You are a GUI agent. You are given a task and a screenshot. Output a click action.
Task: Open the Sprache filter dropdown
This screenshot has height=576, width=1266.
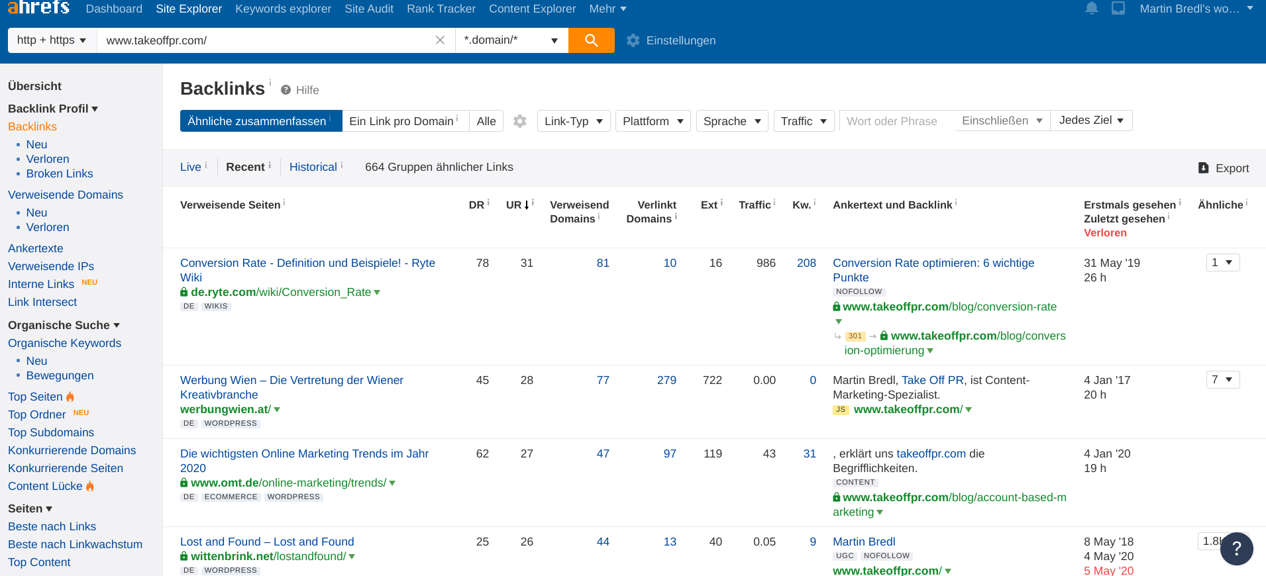pyautogui.click(x=732, y=121)
